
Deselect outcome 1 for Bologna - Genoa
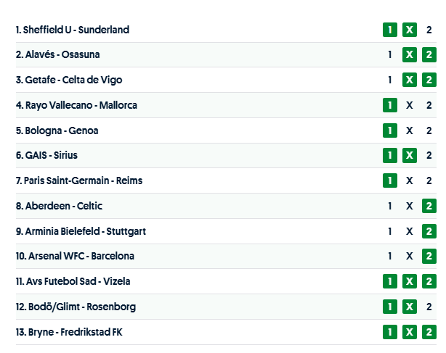point(390,130)
